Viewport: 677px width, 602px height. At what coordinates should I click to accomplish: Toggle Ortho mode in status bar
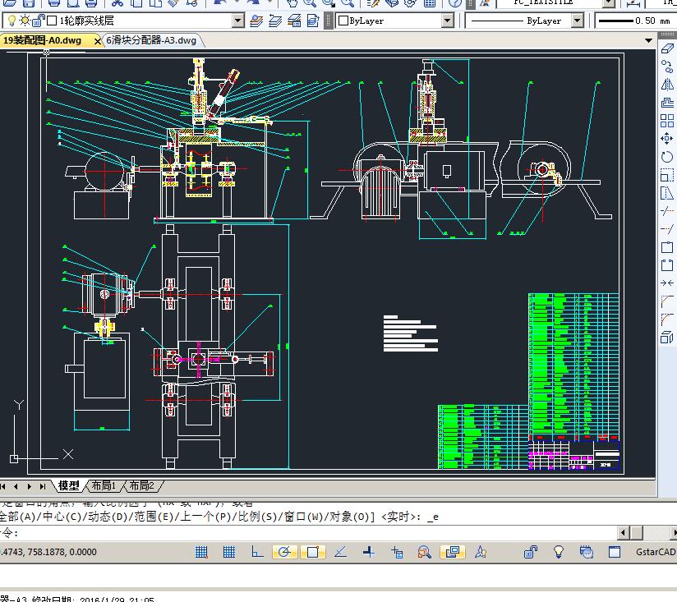click(x=256, y=553)
